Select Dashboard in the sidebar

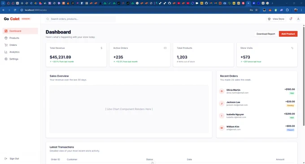(x=20, y=31)
